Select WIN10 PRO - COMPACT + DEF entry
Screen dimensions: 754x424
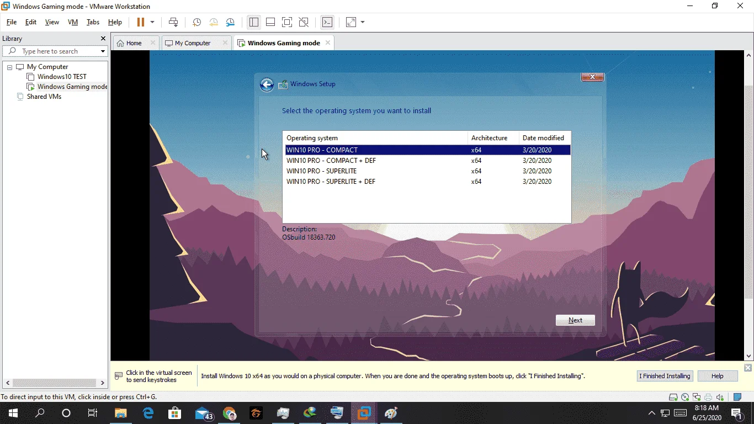click(428, 161)
